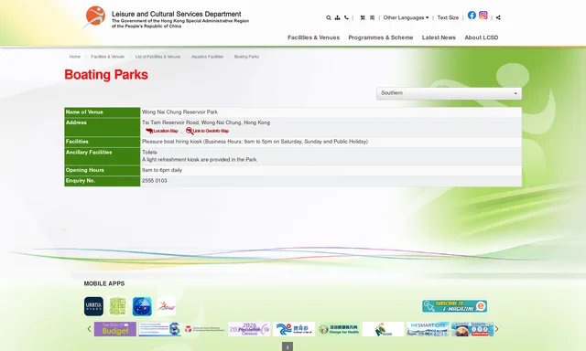Viewport: 586px width, 351px height.
Task: Switch to Simplified Chinese language icon
Action: point(373,17)
